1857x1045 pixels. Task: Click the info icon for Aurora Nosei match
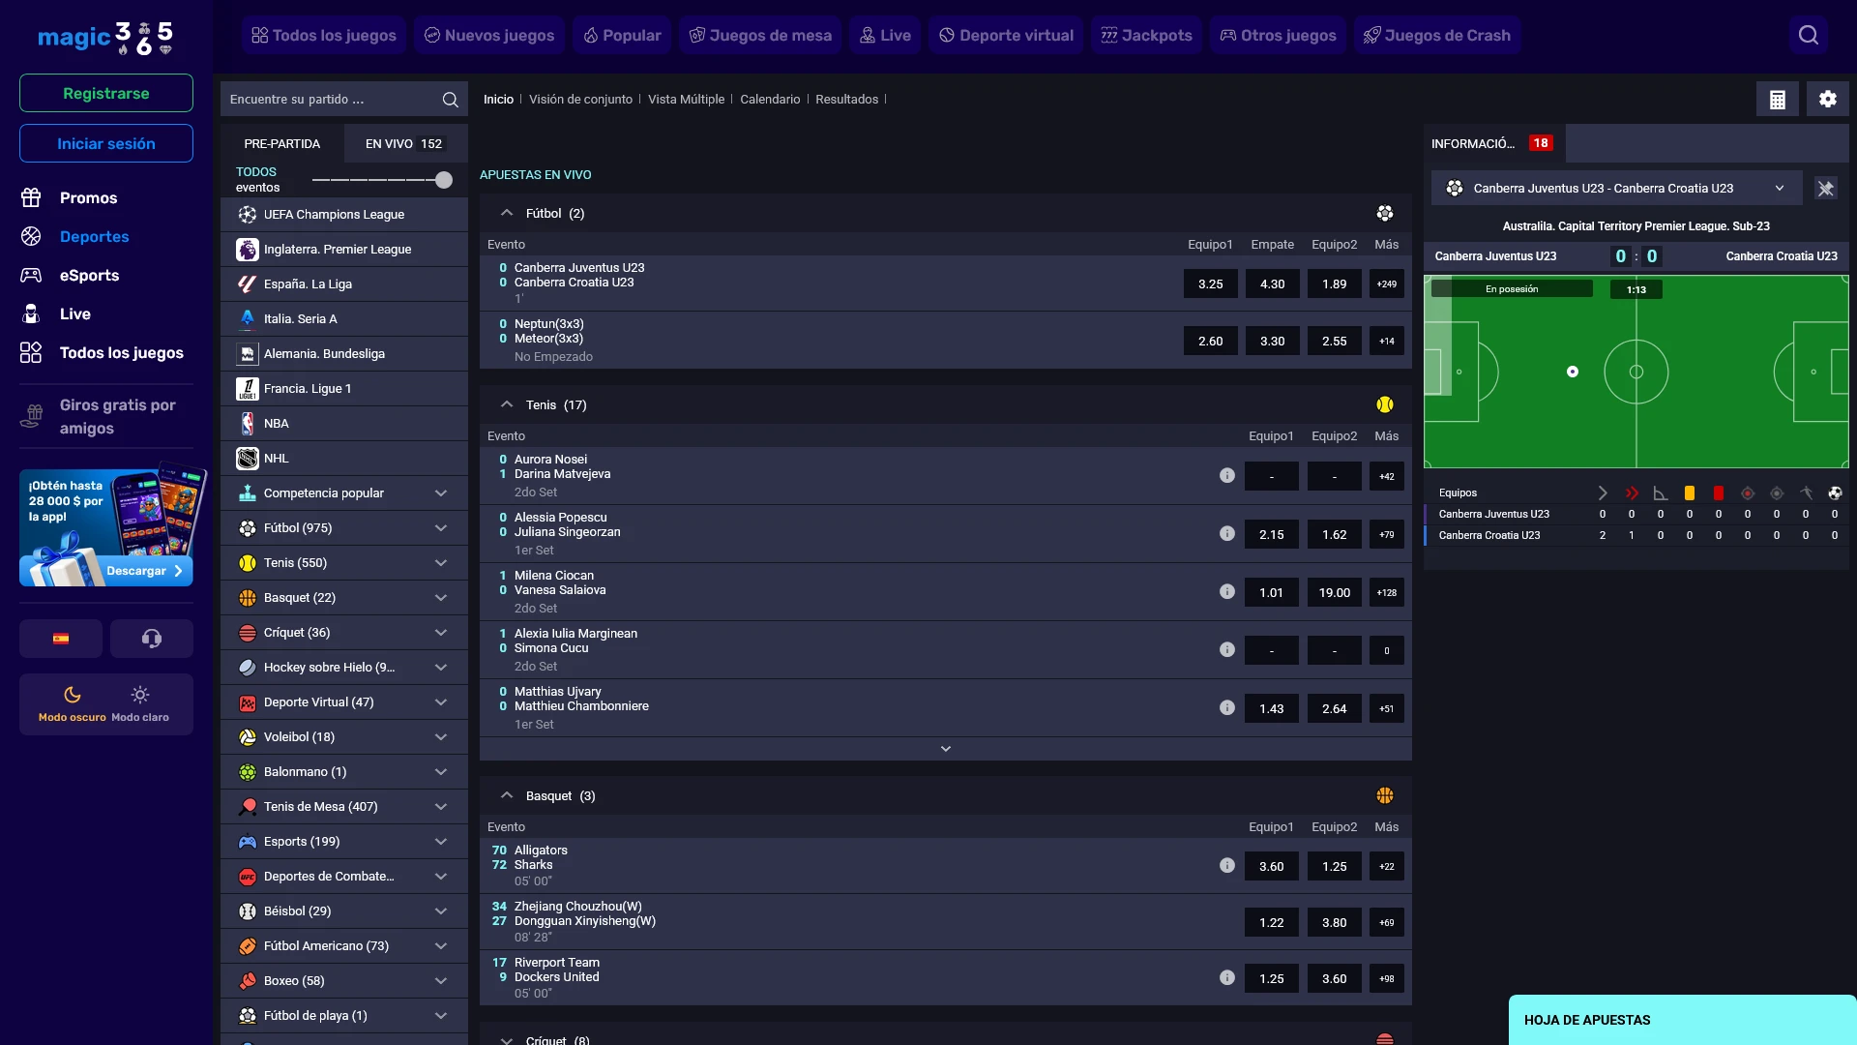1227,475
